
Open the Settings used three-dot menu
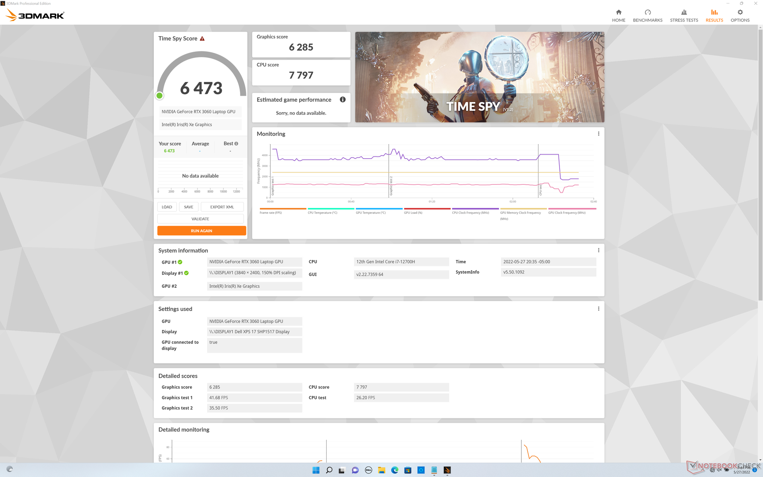click(598, 309)
